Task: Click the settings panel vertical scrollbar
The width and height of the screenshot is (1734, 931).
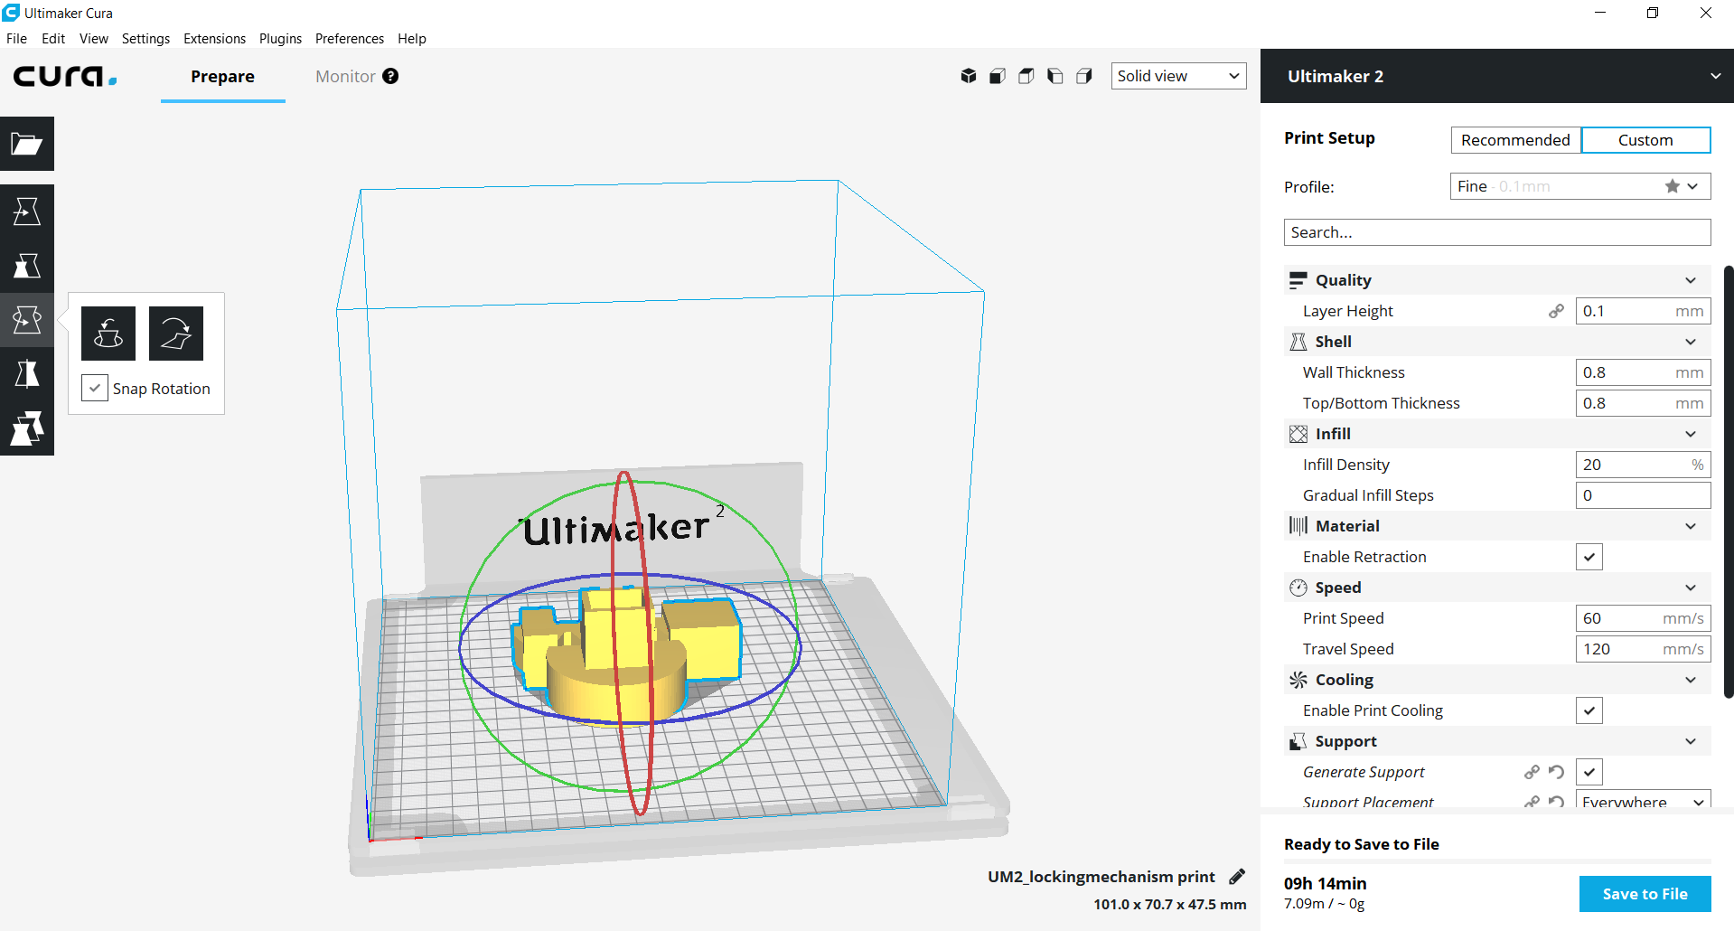Action: click(1729, 482)
